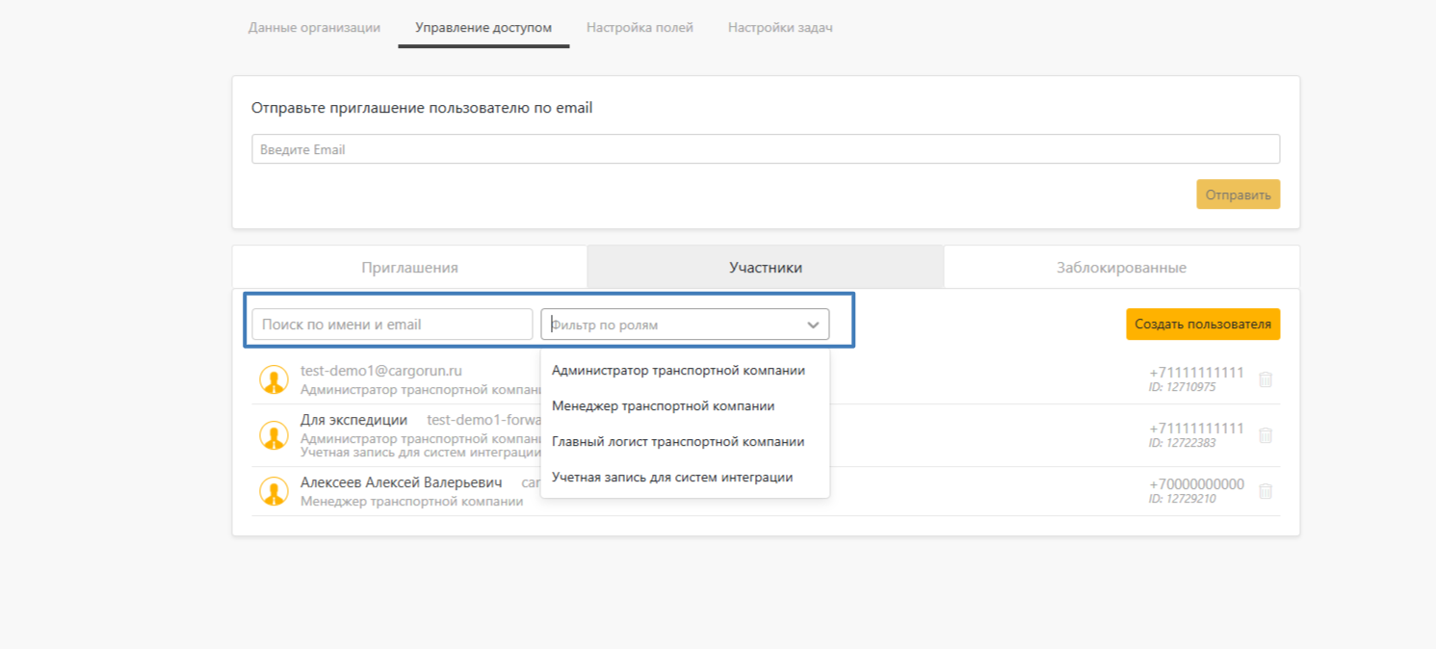Click avatar icon for Для экспедиции user
Screen dimensions: 1436x649
coord(274,435)
